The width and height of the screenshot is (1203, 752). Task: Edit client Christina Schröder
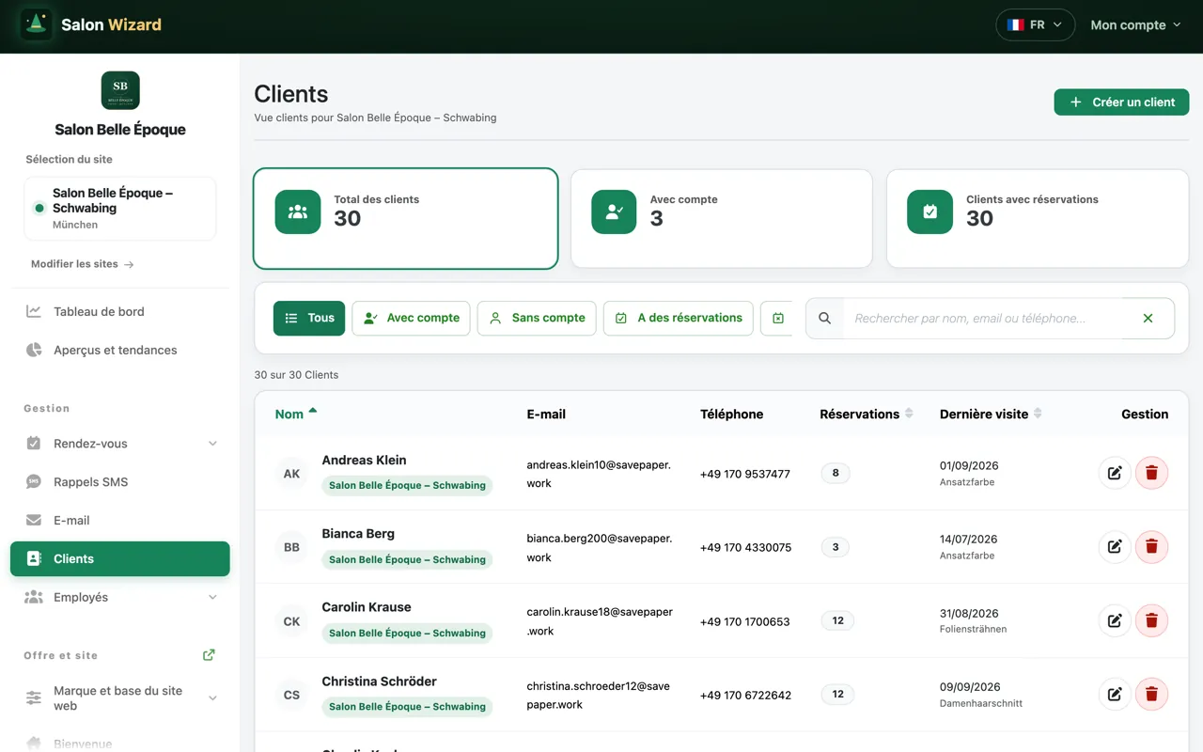[1115, 694]
